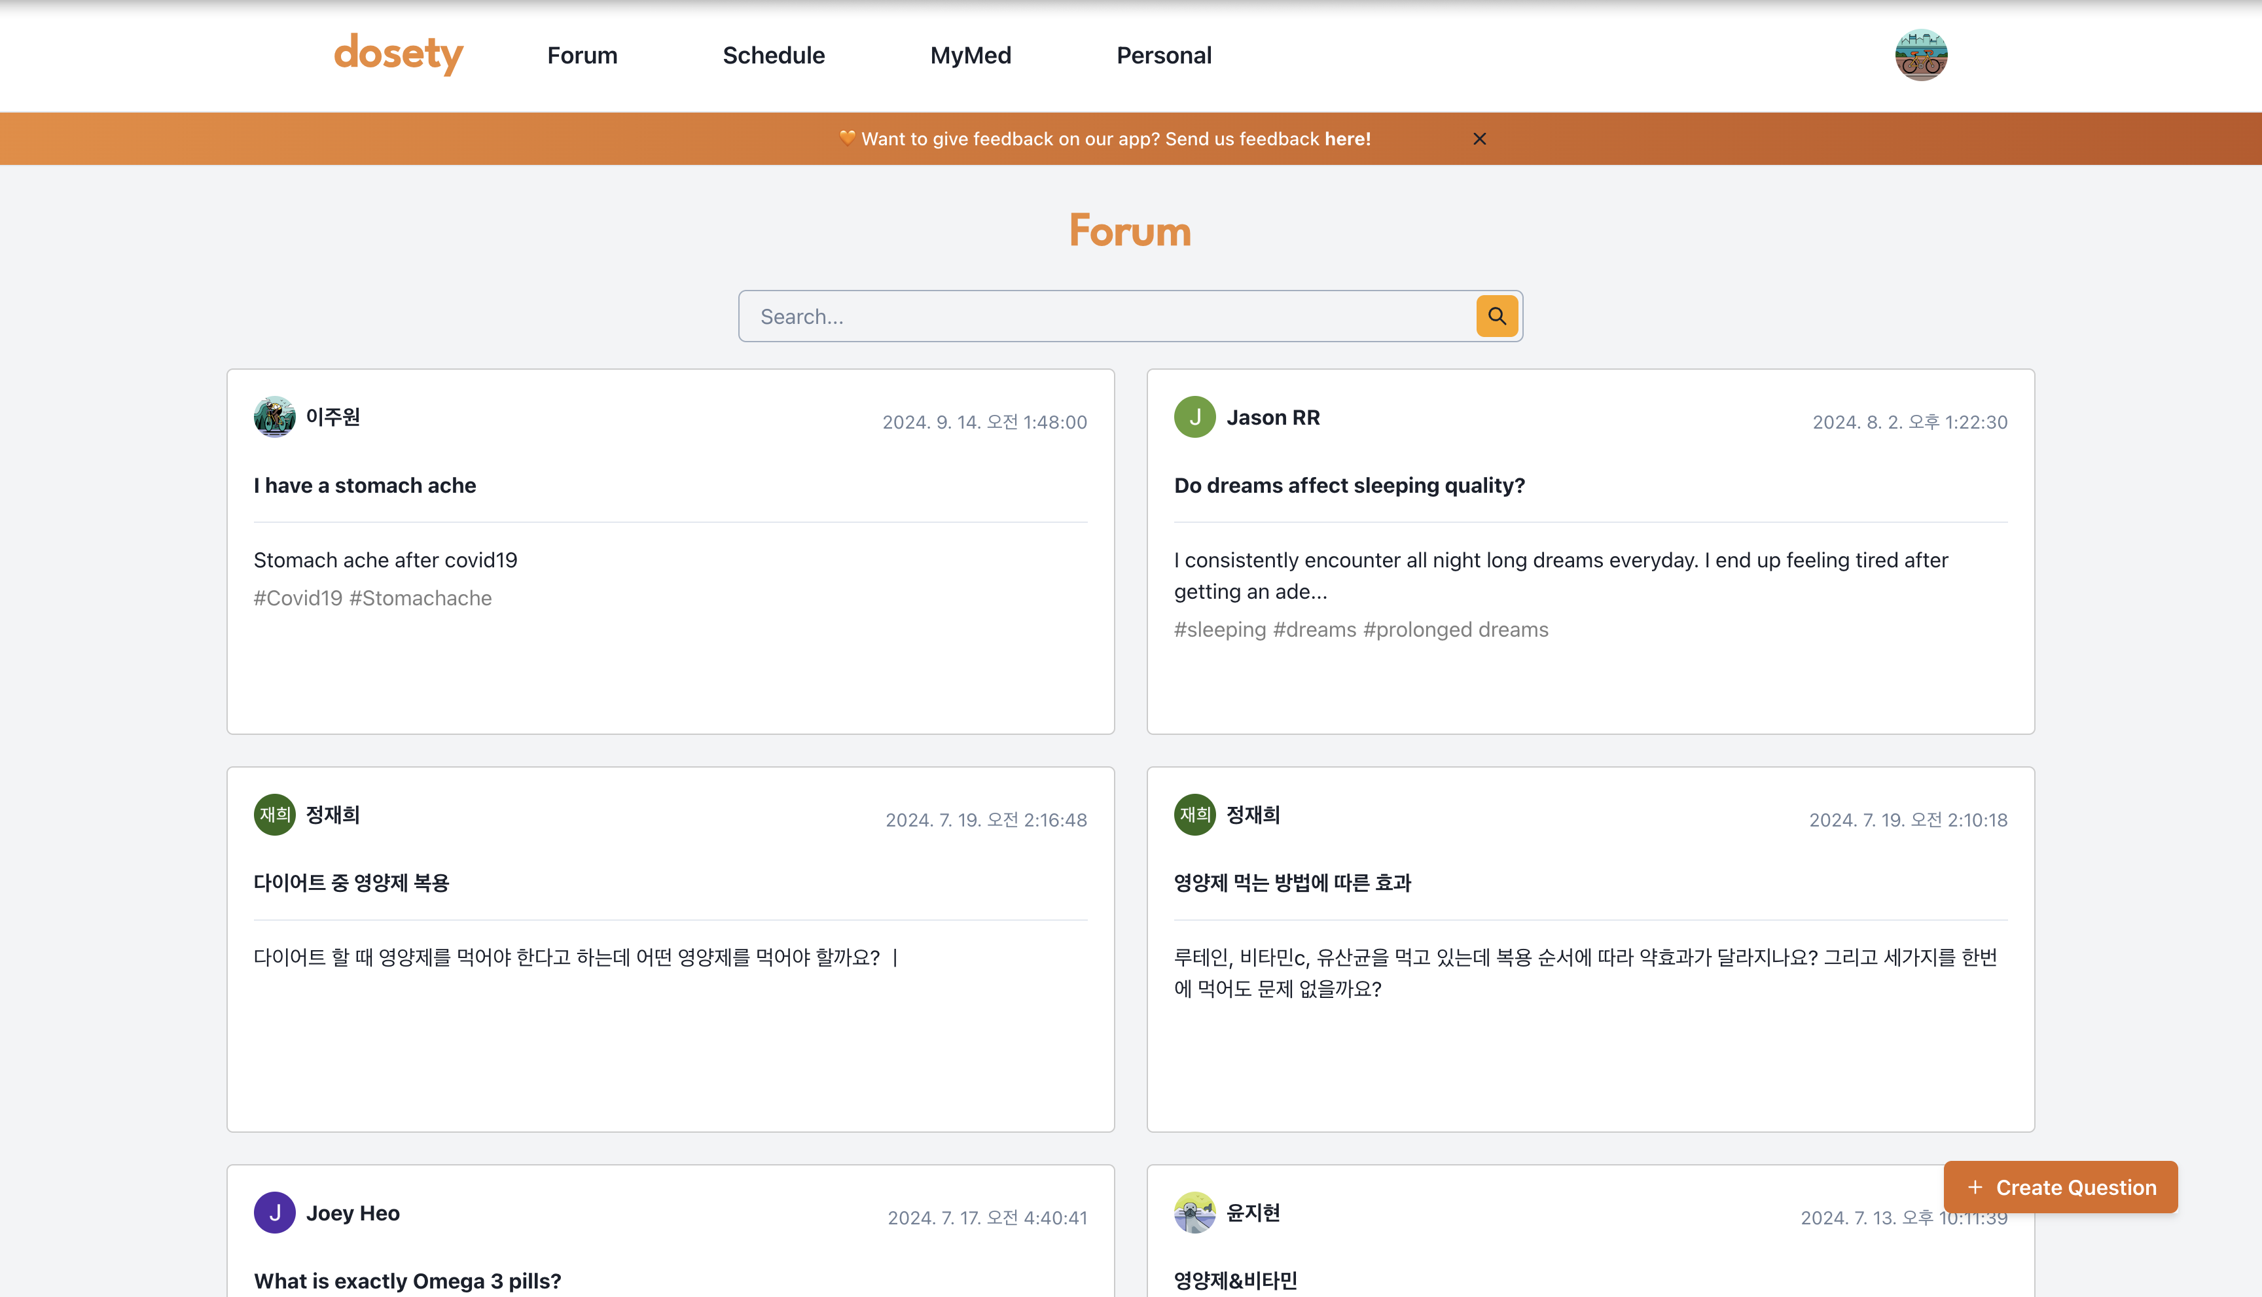Screen dimensions: 2262x1297
Task: Click Jason RR's green J avatar
Action: tap(1194, 417)
